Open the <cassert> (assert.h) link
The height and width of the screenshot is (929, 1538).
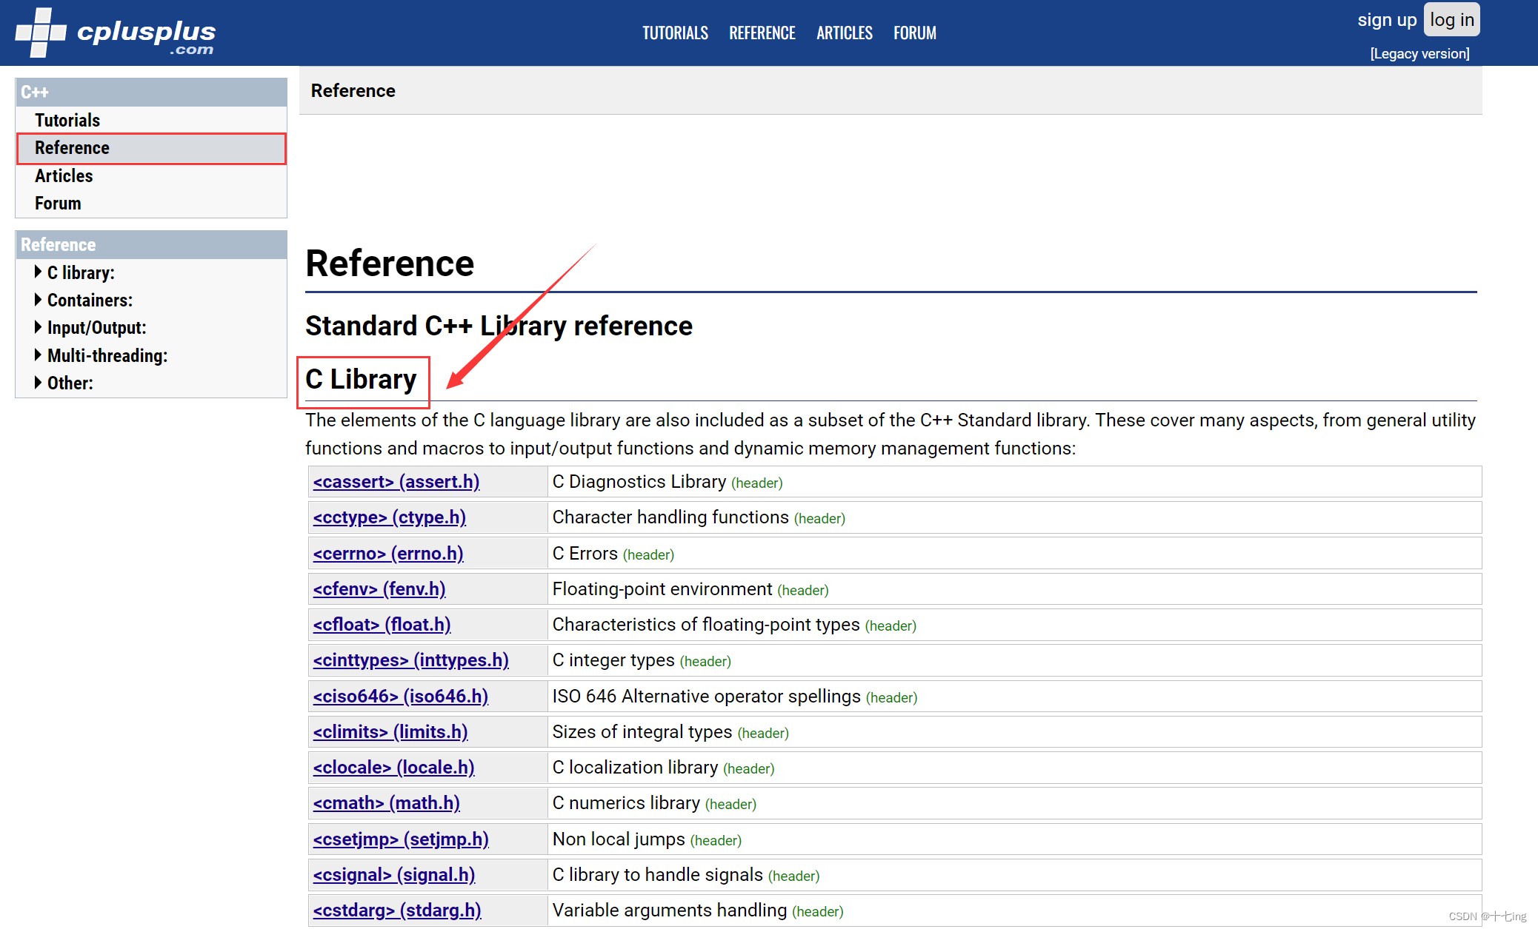pos(396,482)
